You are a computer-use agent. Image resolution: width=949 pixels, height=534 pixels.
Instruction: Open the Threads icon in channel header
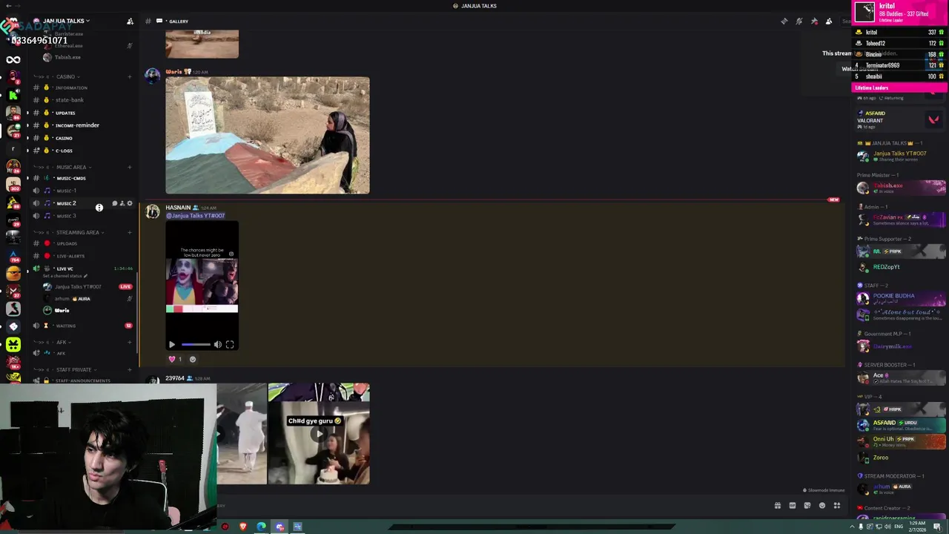click(x=784, y=21)
